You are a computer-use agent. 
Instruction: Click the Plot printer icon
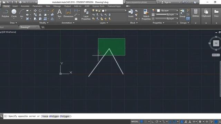(20, 2)
